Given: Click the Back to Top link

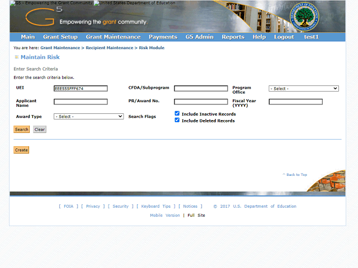Looking at the screenshot, I should coord(295,175).
